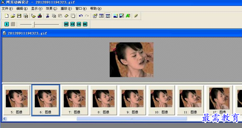
Task: Step forward to next frame
Action: [79, 24]
